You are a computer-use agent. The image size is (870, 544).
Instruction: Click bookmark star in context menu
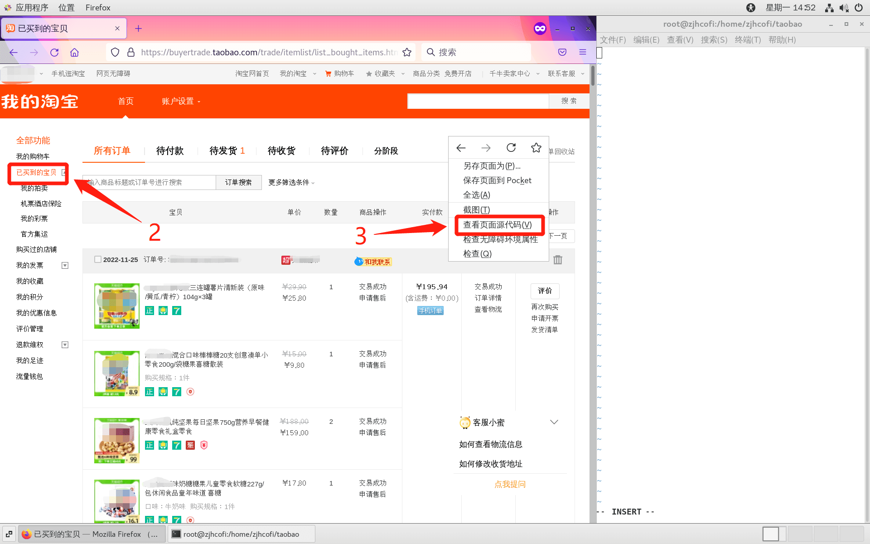point(536,148)
